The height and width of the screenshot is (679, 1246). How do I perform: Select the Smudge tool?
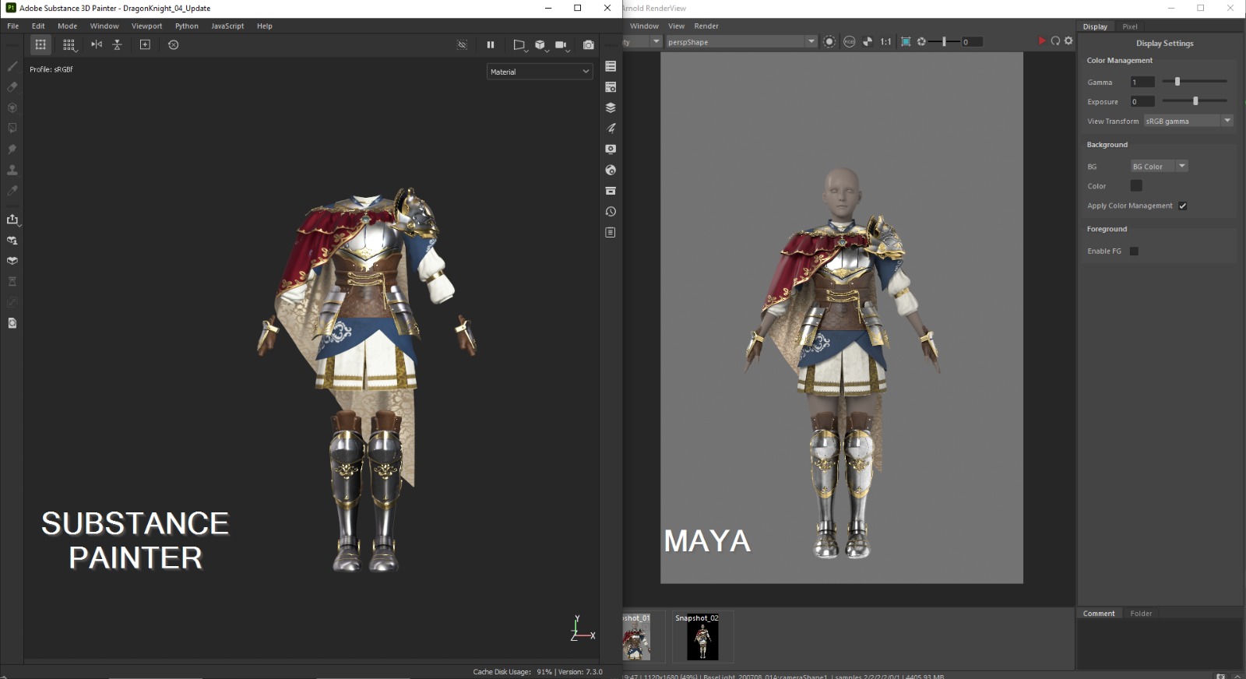[12, 149]
